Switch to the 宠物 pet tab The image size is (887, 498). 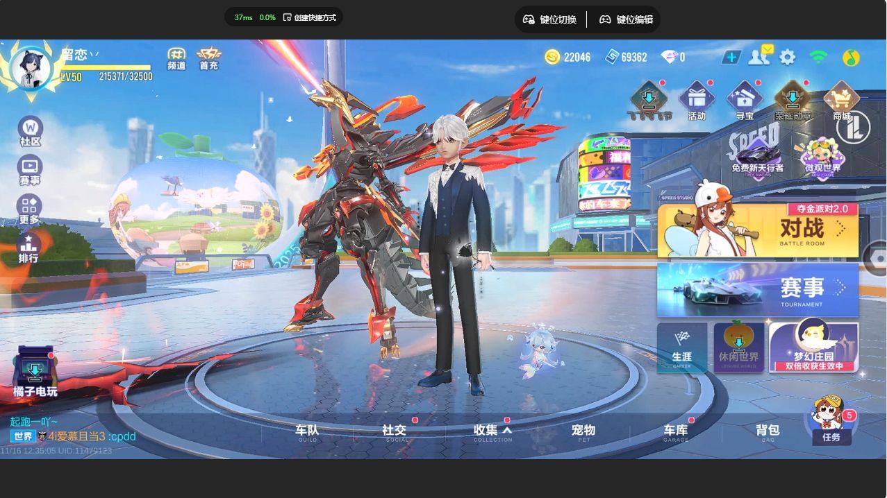pyautogui.click(x=583, y=432)
